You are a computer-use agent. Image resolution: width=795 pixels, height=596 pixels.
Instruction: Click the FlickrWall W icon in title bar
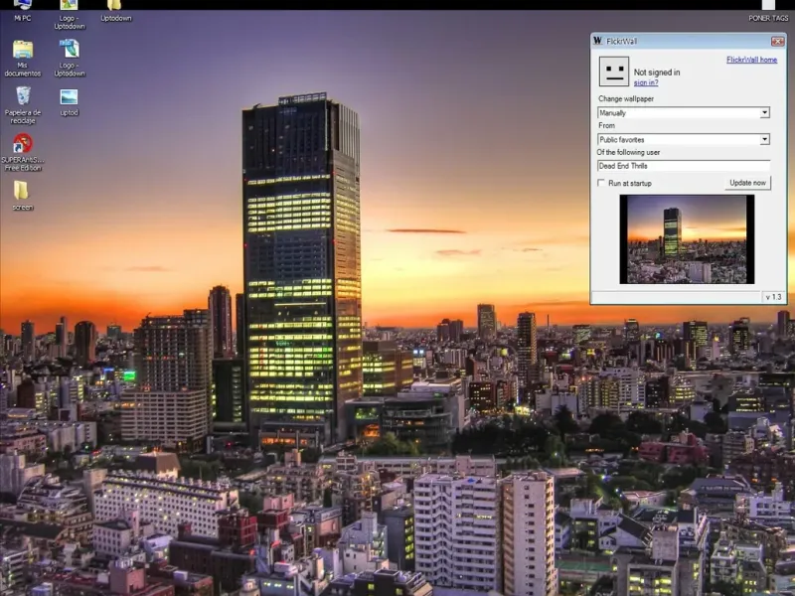(597, 41)
